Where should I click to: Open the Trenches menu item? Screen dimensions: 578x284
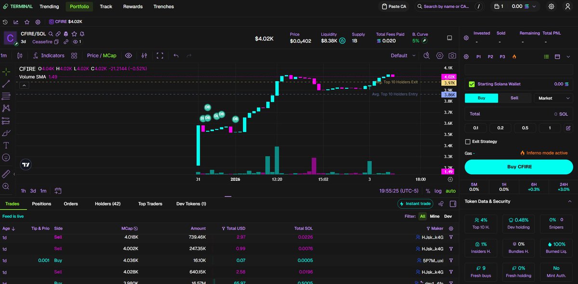(x=163, y=6)
